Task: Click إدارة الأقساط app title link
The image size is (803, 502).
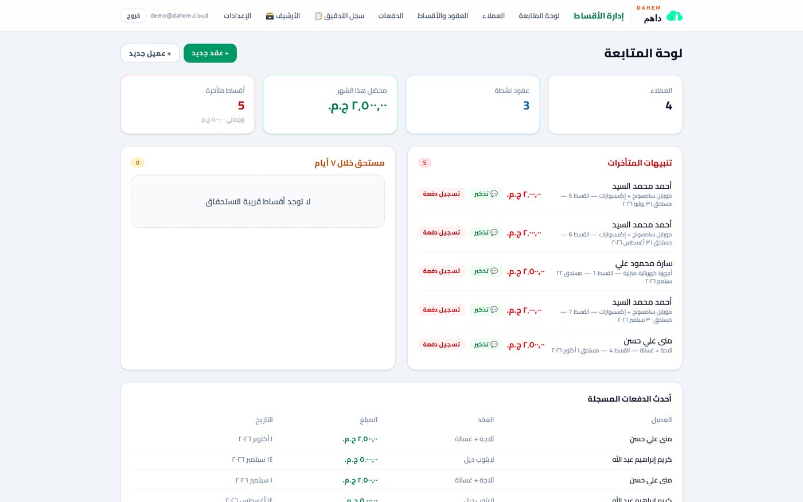Action: [x=598, y=15]
